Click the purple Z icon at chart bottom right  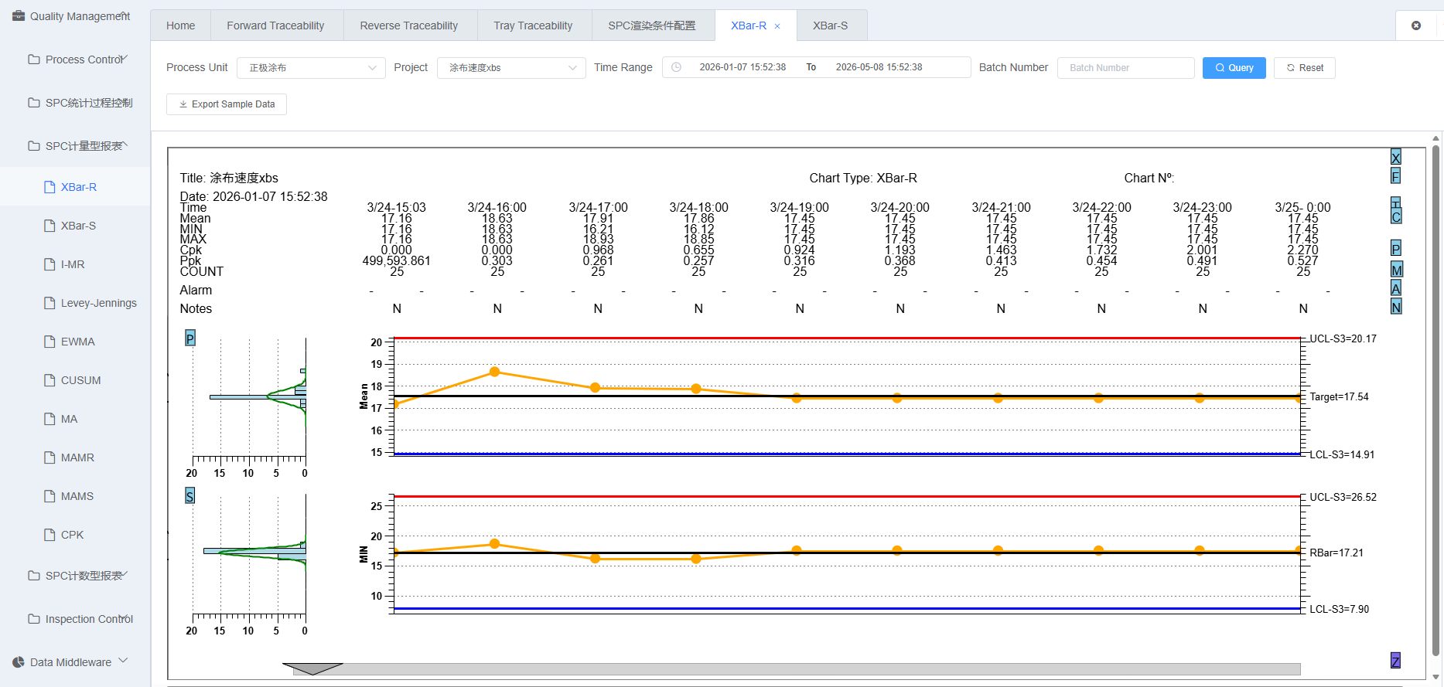click(x=1395, y=661)
